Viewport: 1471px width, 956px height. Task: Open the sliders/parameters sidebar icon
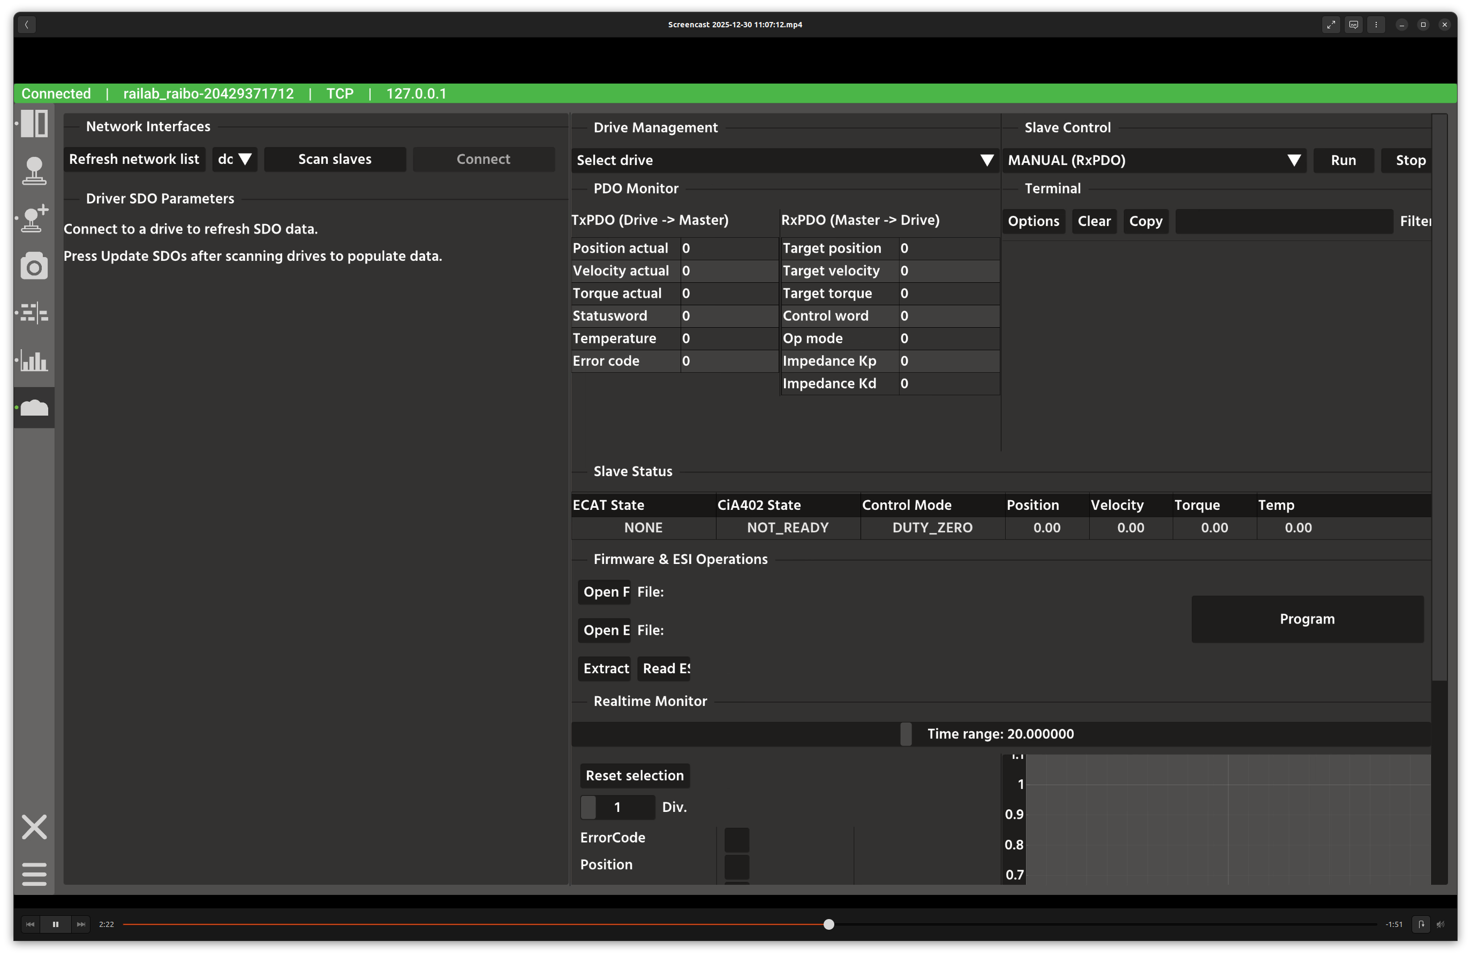[x=34, y=313]
